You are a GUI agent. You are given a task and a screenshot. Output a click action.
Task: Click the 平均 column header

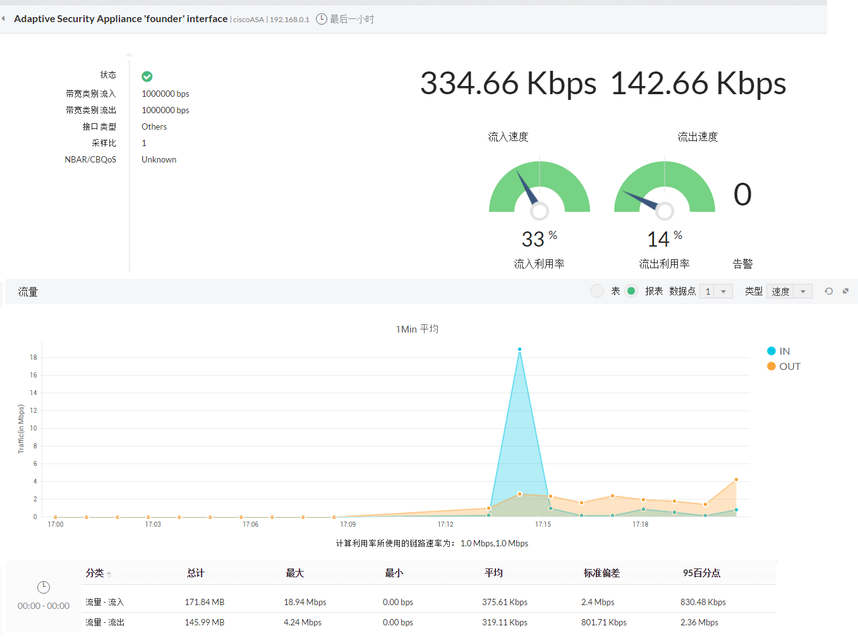coord(493,573)
